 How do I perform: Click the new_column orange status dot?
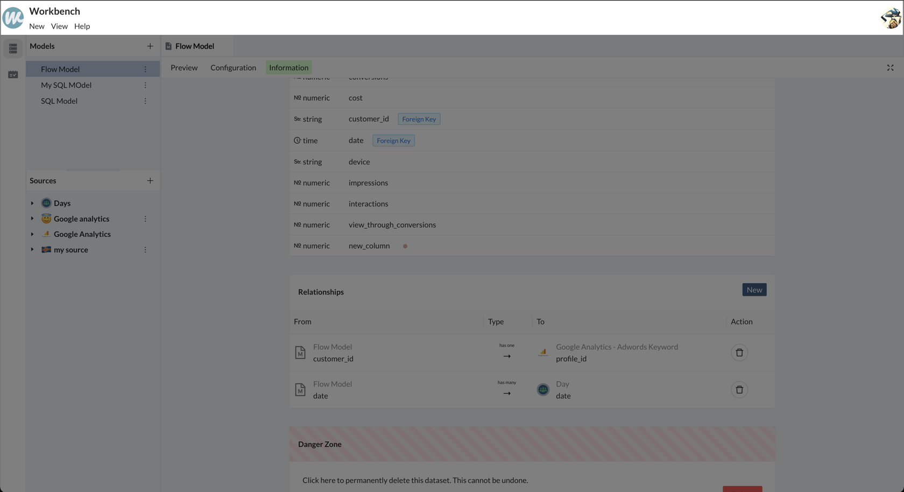[x=405, y=247]
